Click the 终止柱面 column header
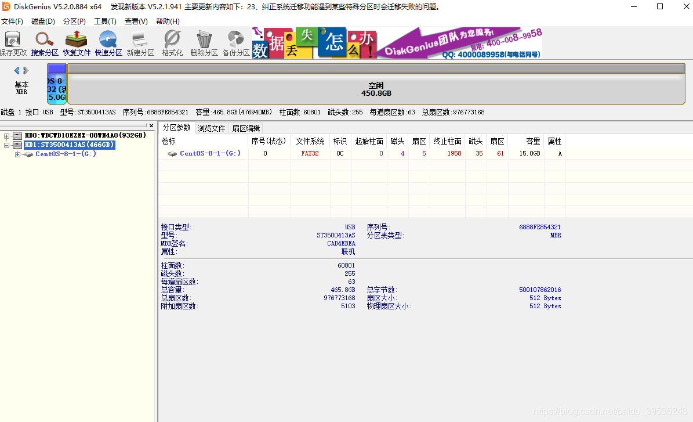Viewport: 693px width, 422px height. tap(448, 141)
